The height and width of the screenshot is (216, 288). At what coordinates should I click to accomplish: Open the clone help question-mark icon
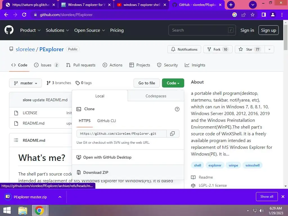pyautogui.click(x=177, y=109)
